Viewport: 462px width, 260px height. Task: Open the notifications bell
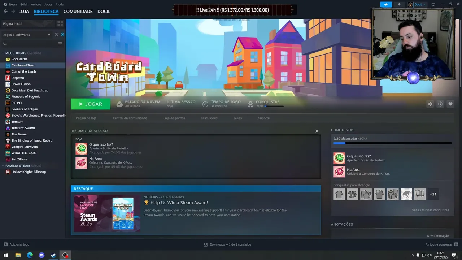click(399, 4)
